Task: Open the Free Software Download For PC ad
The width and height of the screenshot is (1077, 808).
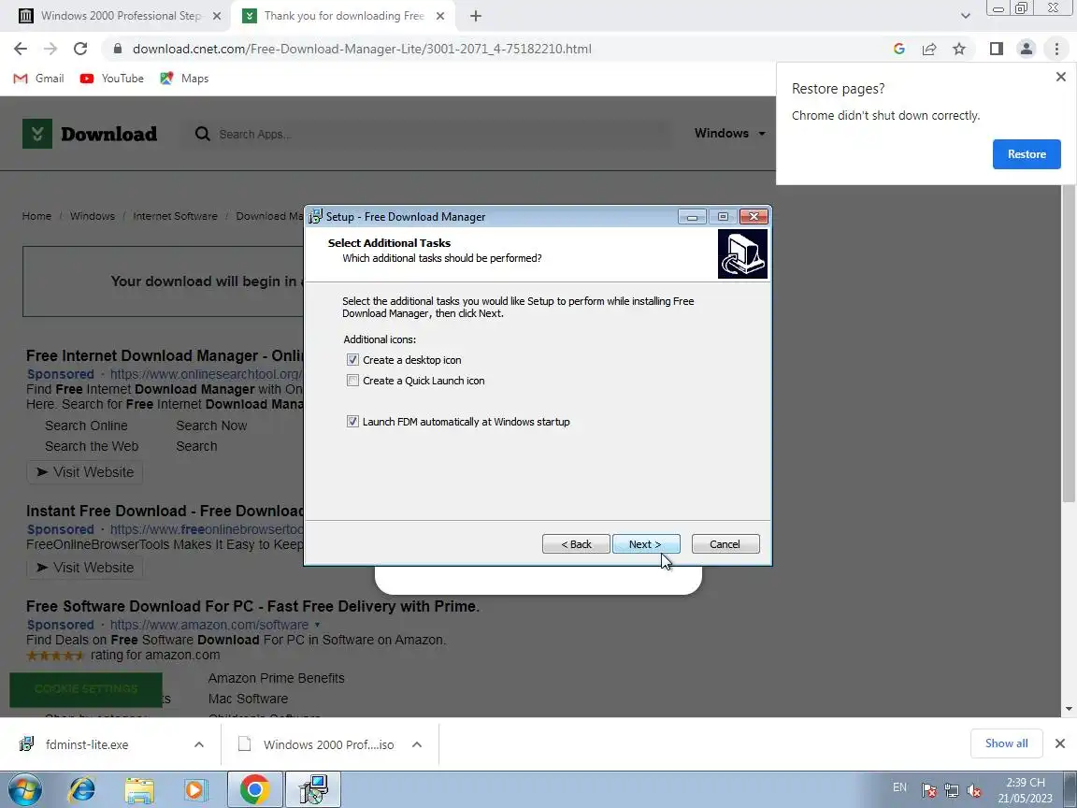Action: click(252, 606)
